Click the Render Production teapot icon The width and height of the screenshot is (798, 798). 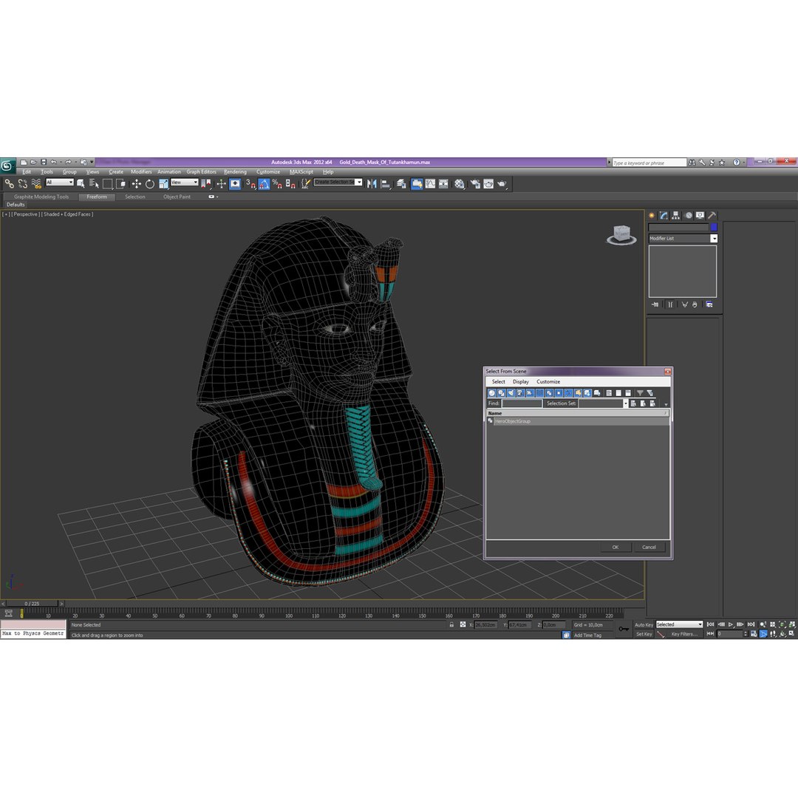click(x=502, y=184)
